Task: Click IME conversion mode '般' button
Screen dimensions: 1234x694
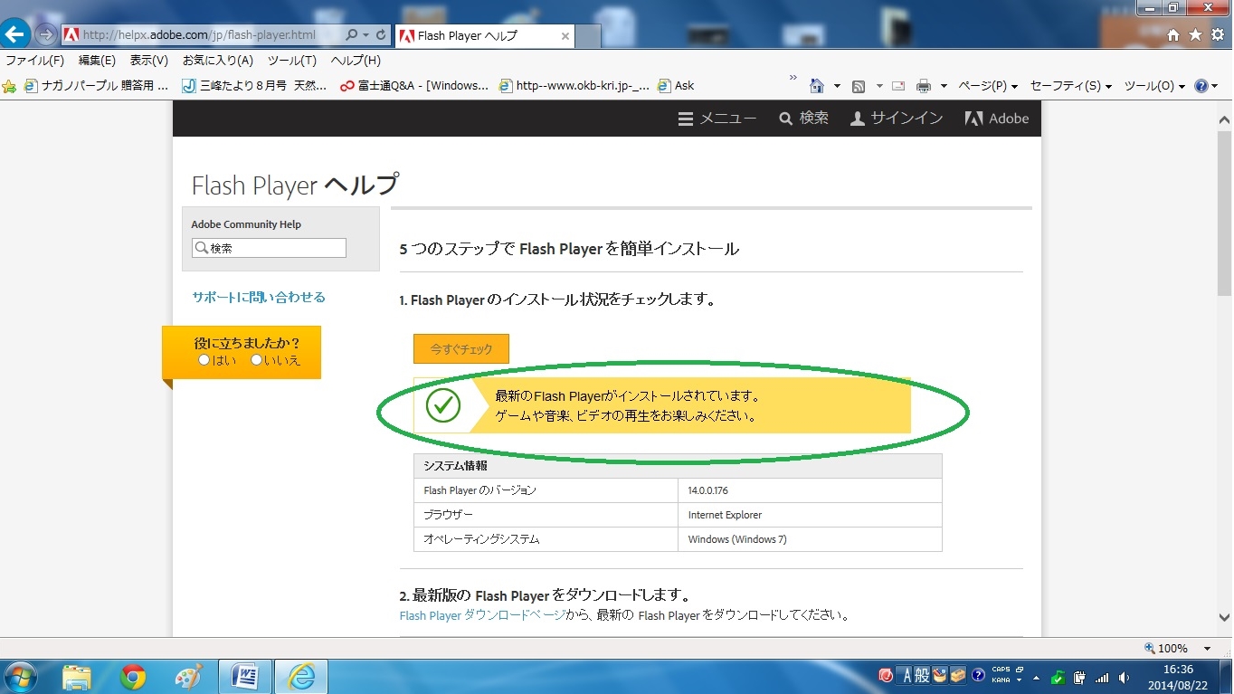Action: (921, 676)
